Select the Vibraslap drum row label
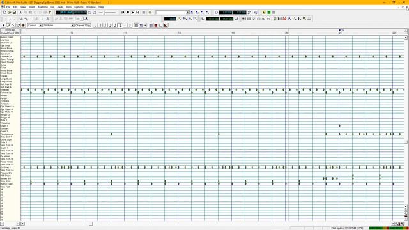This screenshot has height=230, width=409. pyautogui.click(x=5, y=123)
